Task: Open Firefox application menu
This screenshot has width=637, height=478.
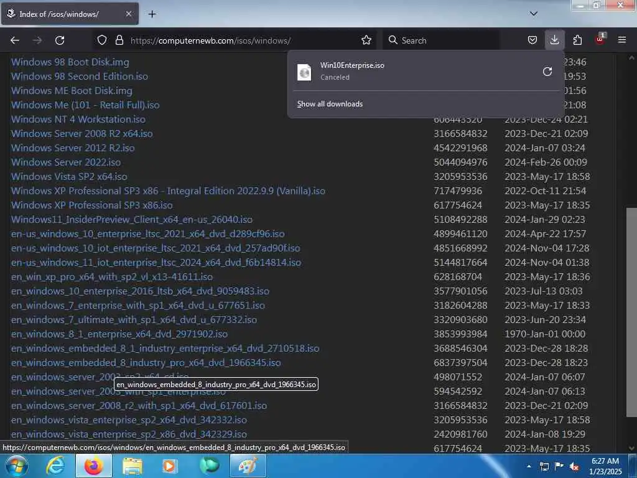Action: [622, 40]
